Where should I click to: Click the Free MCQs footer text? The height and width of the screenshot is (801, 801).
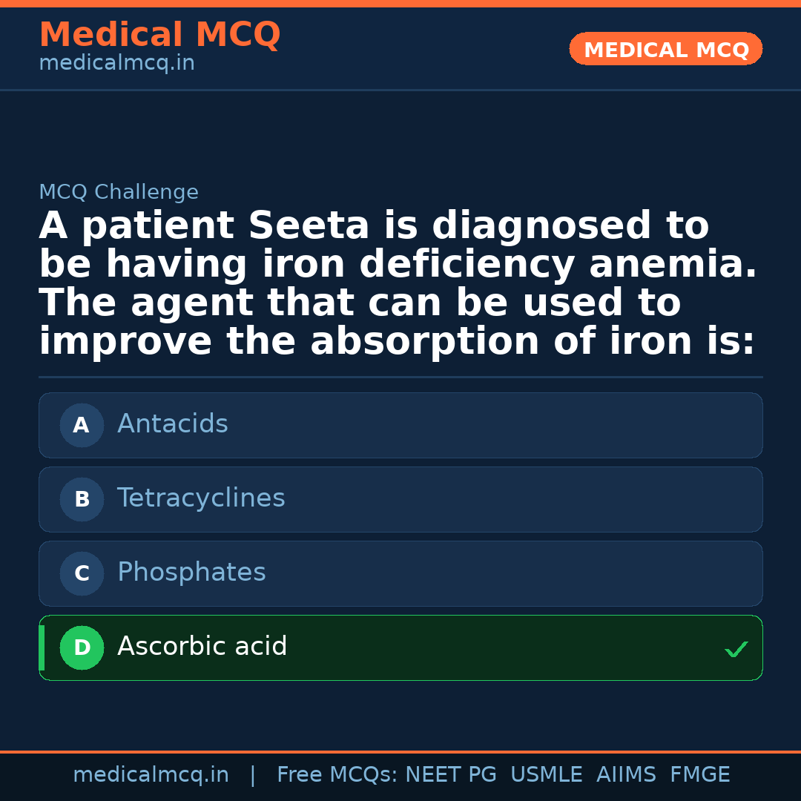click(337, 775)
